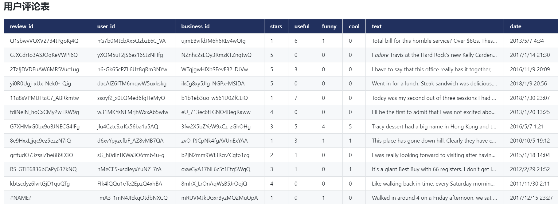Click the date column header

tap(515, 26)
